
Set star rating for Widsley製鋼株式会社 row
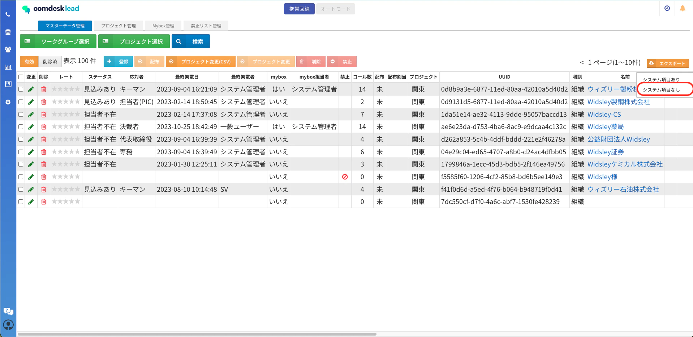click(66, 102)
